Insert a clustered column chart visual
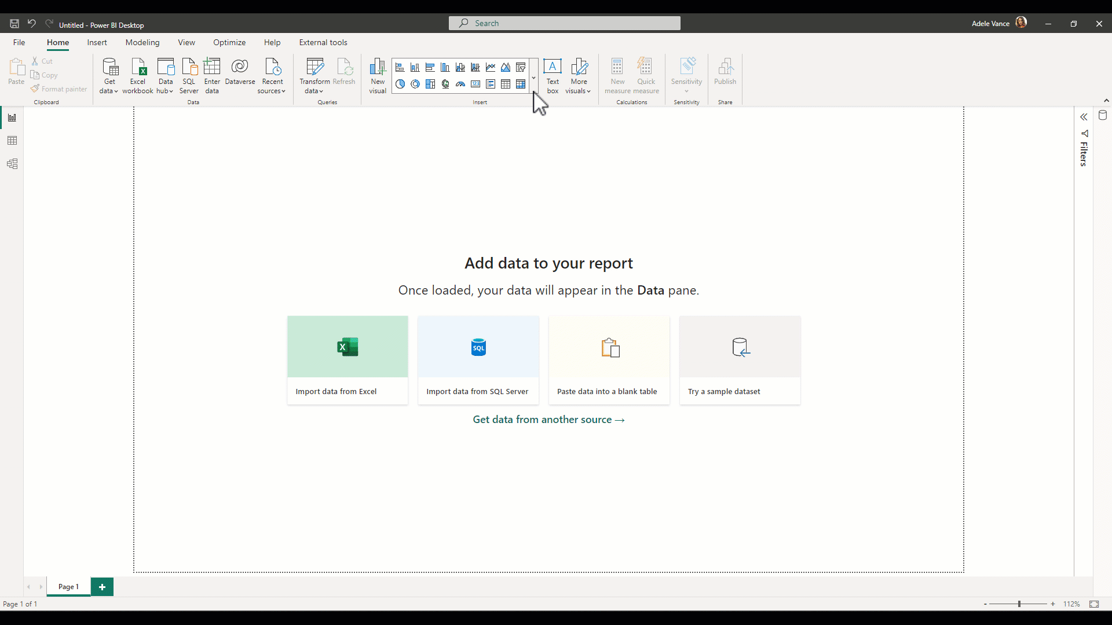The width and height of the screenshot is (1112, 625). click(445, 68)
